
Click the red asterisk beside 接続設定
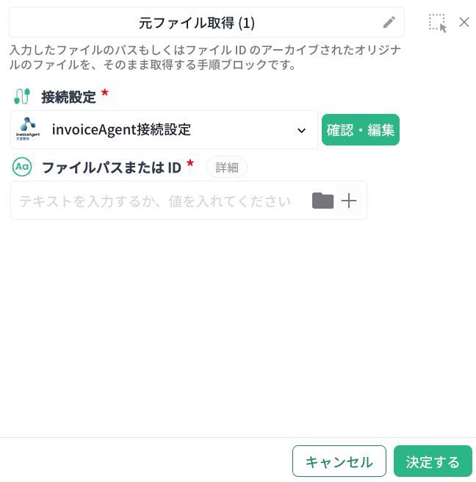coord(105,93)
